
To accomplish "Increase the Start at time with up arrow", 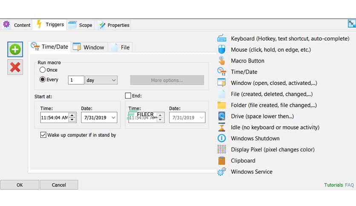I will [x=72, y=115].
